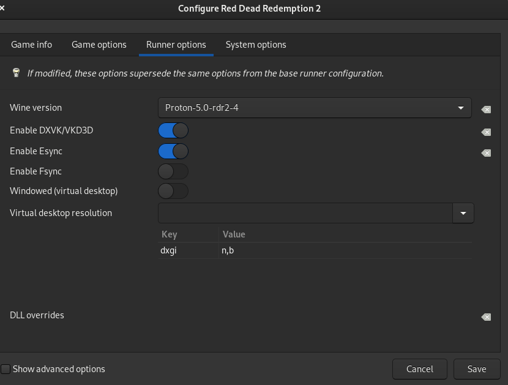Screen dimensions: 508x385
Task: Reset the Enable DXVK/VKD3D option
Action: pos(486,132)
